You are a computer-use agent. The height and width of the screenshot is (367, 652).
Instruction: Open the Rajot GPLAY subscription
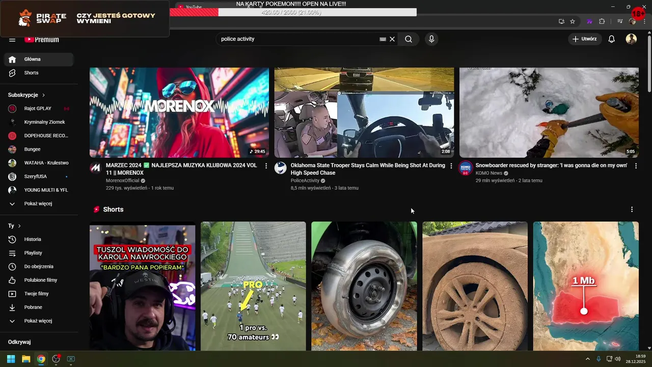(x=39, y=109)
